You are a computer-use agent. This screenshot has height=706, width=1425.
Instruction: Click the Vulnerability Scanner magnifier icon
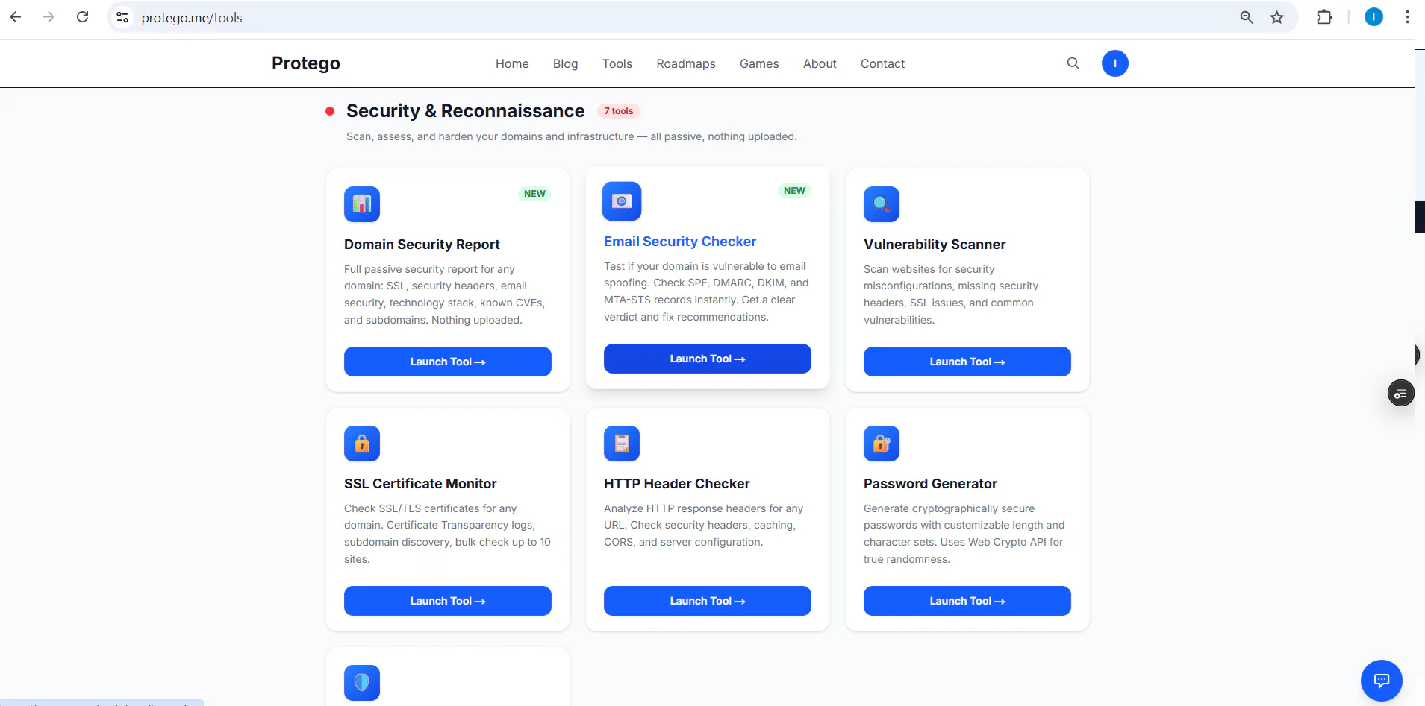pos(882,204)
